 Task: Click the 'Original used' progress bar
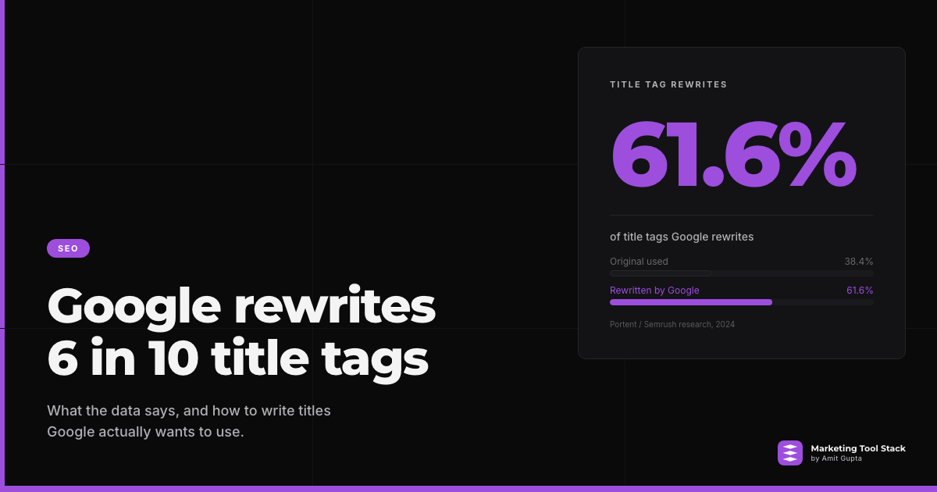(x=742, y=273)
